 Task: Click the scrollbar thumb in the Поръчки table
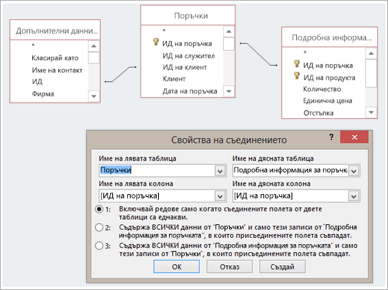pos(229,44)
